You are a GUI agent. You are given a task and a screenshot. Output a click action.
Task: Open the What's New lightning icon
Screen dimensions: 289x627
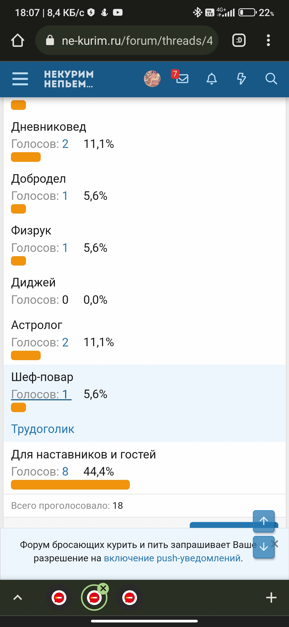[x=241, y=79]
